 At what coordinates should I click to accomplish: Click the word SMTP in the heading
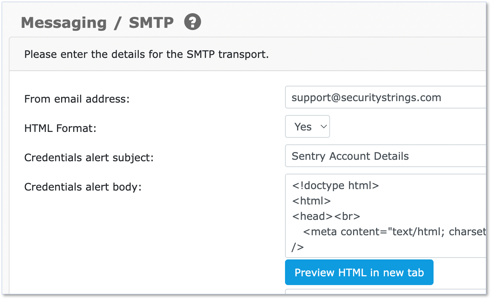(151, 23)
